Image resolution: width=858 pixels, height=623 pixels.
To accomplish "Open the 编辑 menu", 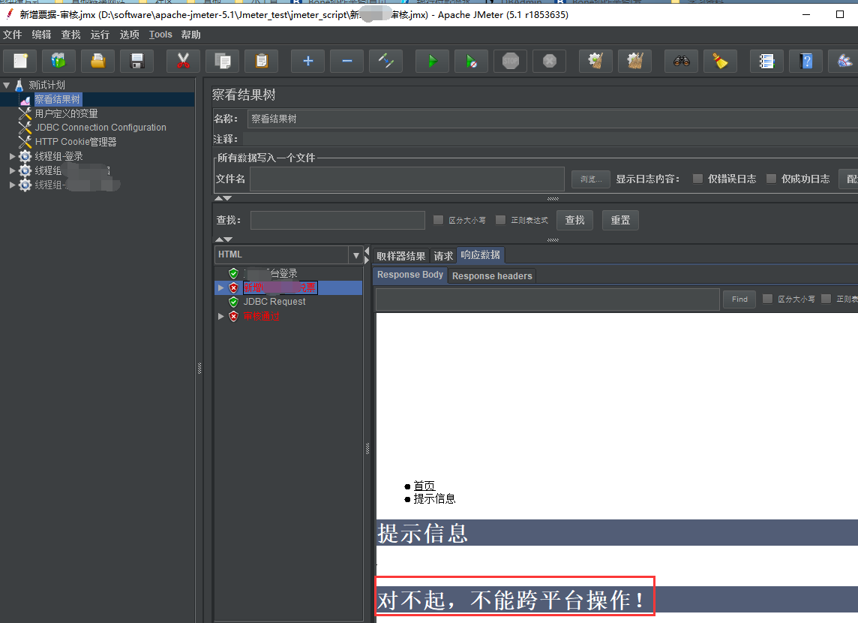I will (x=41, y=35).
